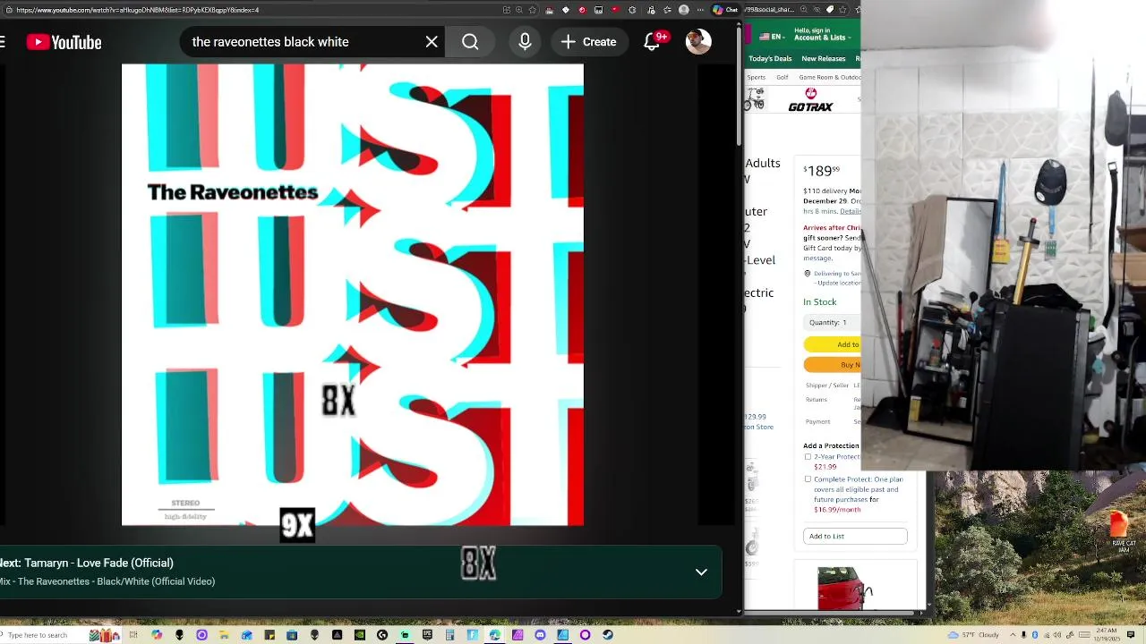The height and width of the screenshot is (644, 1146).
Task: Open the NVIDIA app taskbar icon
Action: (360, 635)
